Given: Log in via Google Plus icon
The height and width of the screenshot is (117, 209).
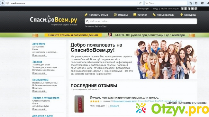Looking at the screenshot, I should pyautogui.click(x=196, y=9).
